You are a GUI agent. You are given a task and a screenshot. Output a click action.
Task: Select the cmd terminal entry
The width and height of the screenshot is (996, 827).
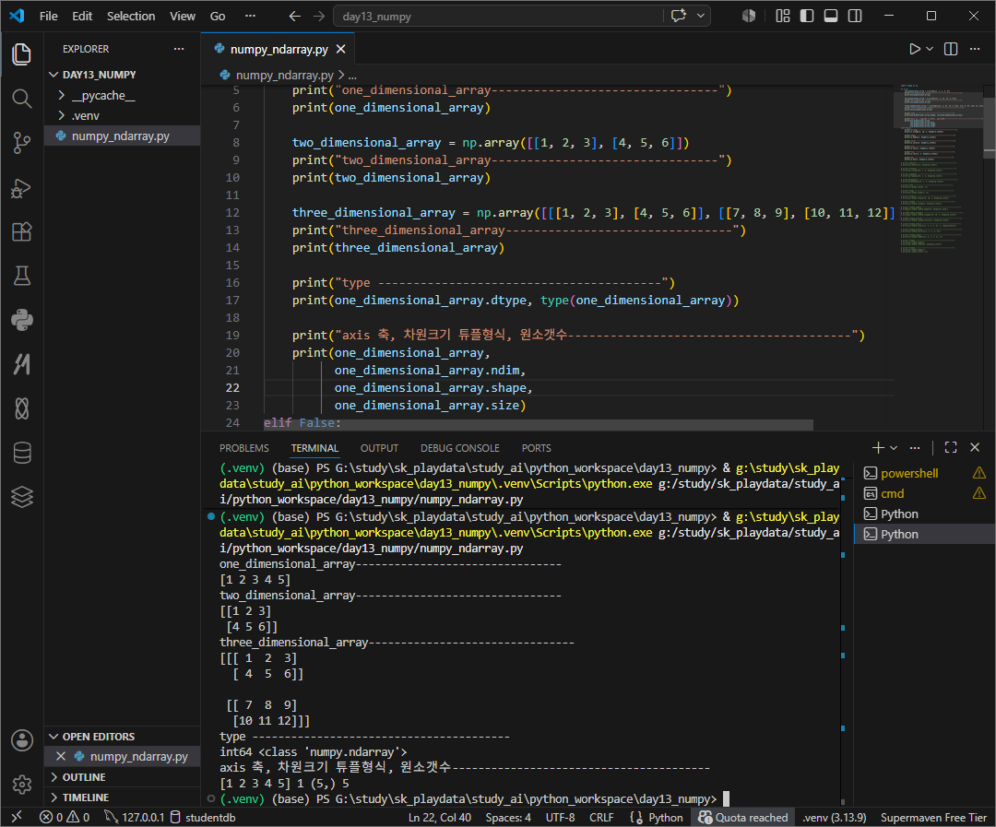tap(924, 493)
